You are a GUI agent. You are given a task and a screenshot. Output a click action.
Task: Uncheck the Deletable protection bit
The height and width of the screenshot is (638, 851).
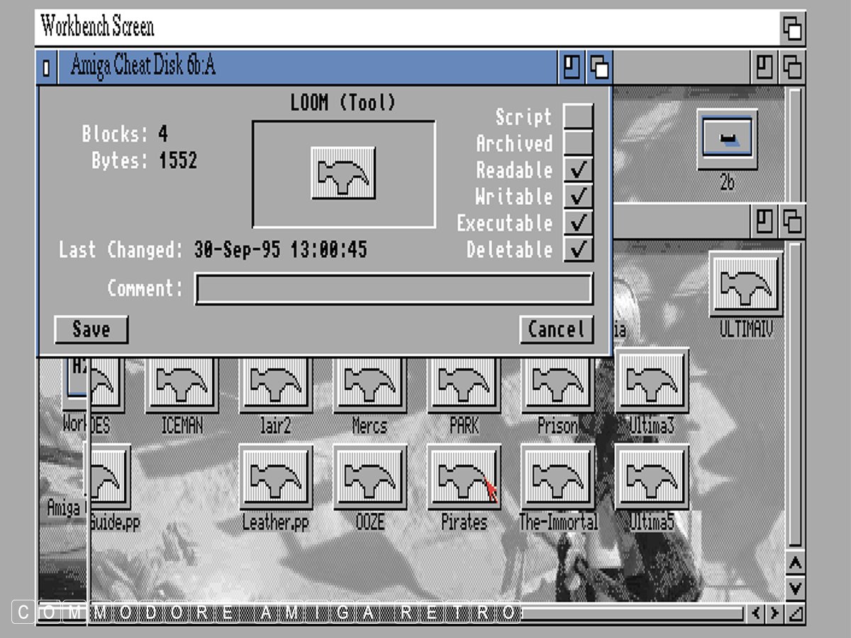click(578, 250)
